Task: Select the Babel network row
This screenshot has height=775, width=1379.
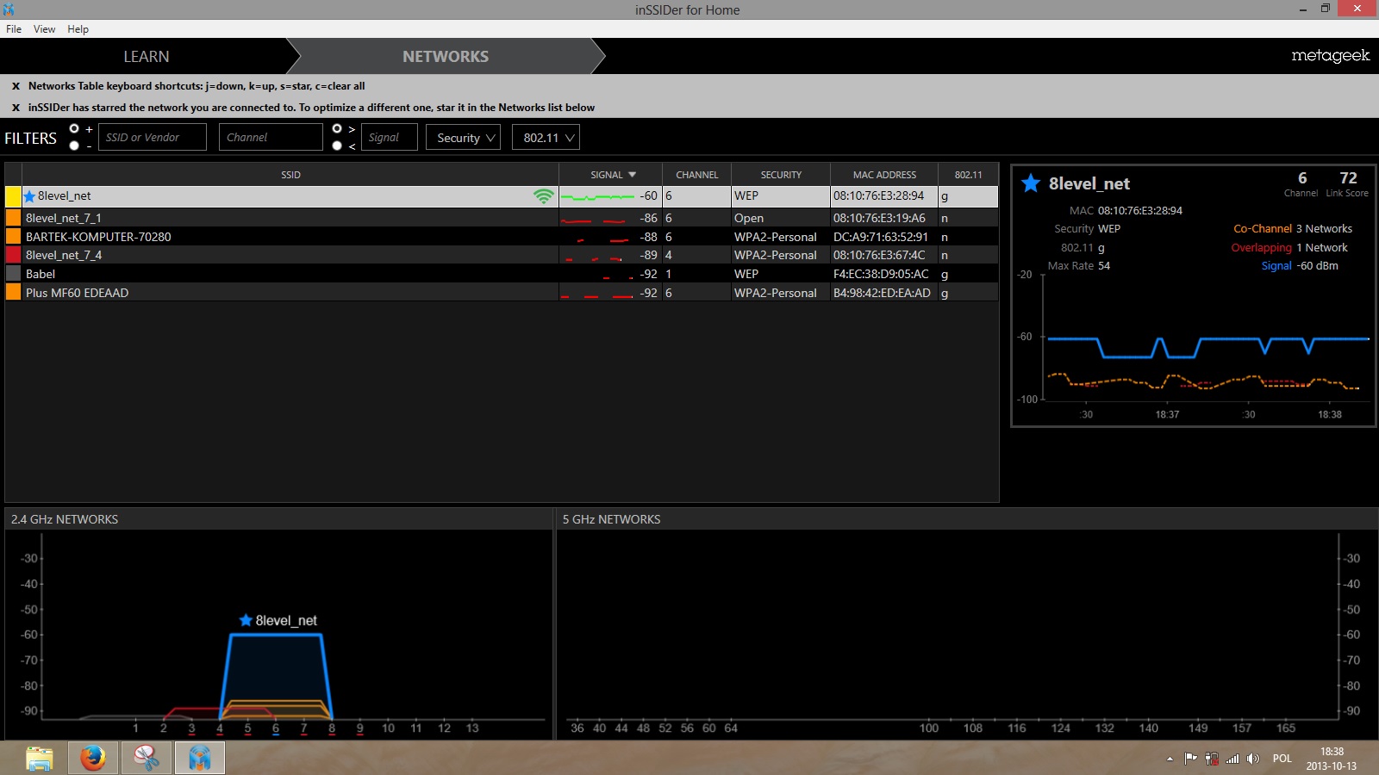Action: pos(502,274)
